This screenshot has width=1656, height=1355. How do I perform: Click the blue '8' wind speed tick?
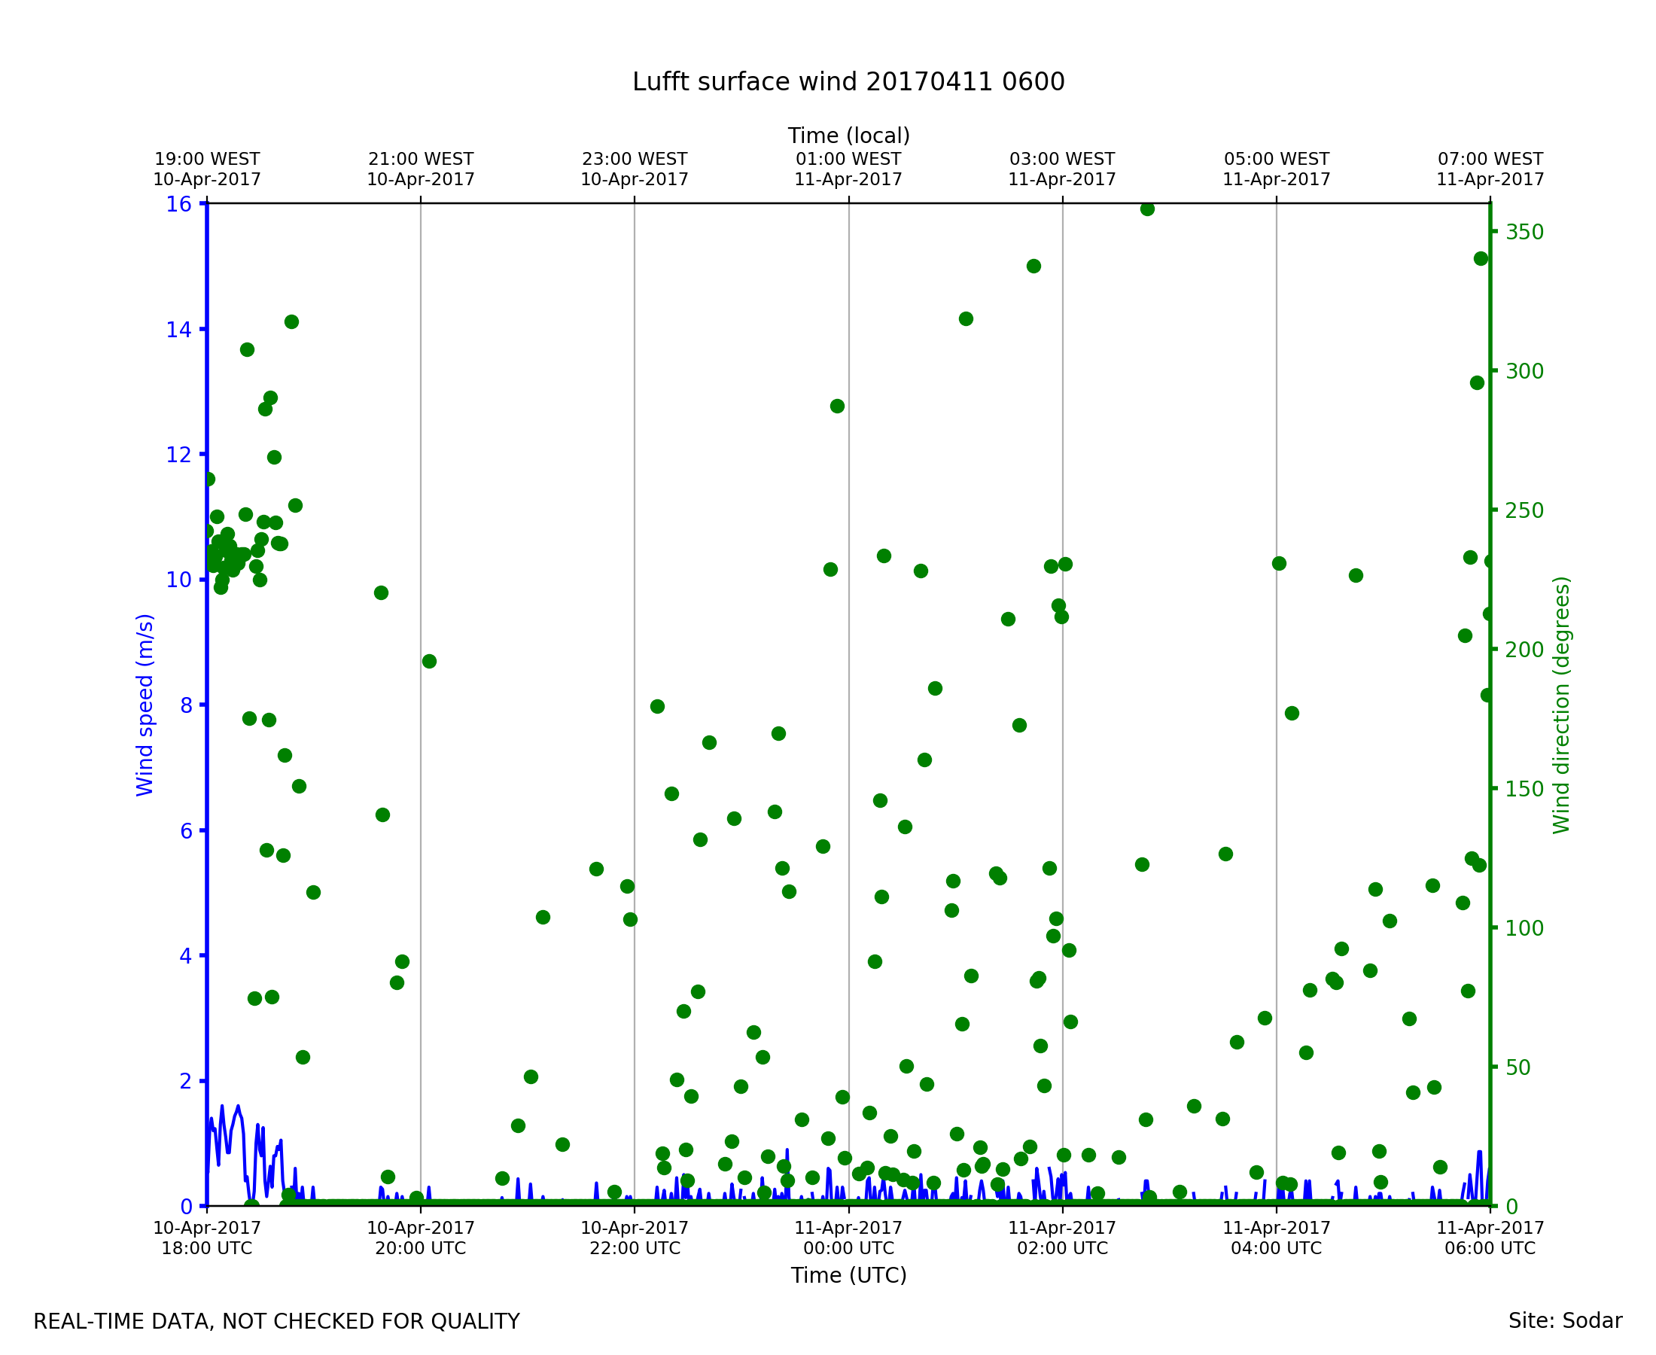[186, 705]
